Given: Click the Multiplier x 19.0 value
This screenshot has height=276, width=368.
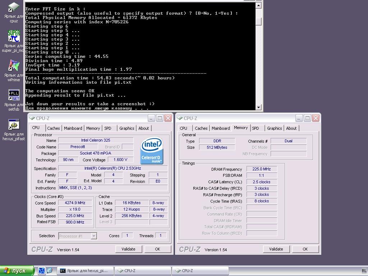Looking at the screenshot, I should tap(75, 210).
